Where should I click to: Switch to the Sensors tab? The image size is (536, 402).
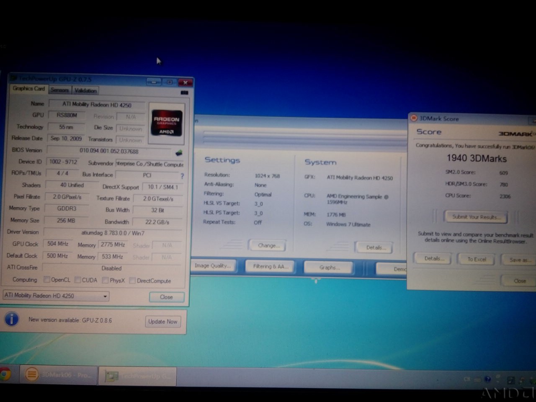(x=60, y=90)
